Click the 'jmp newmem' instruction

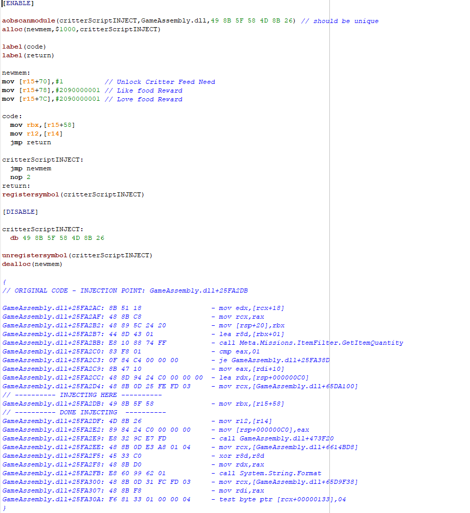[x=31, y=168]
